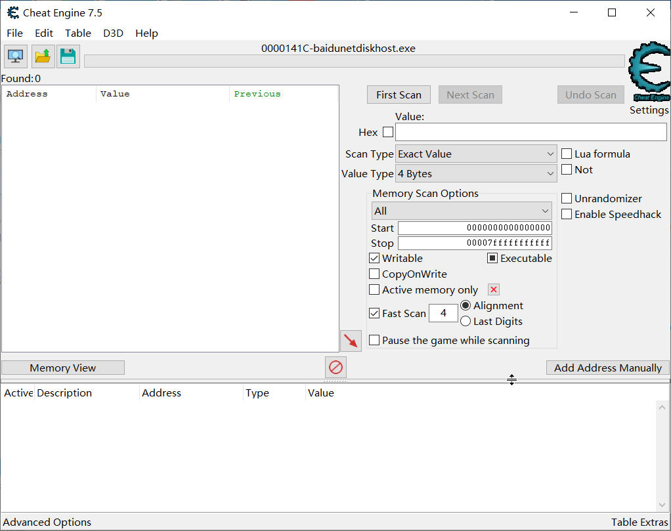Image resolution: width=671 pixels, height=531 pixels.
Task: Click the Stop address field
Action: point(475,243)
